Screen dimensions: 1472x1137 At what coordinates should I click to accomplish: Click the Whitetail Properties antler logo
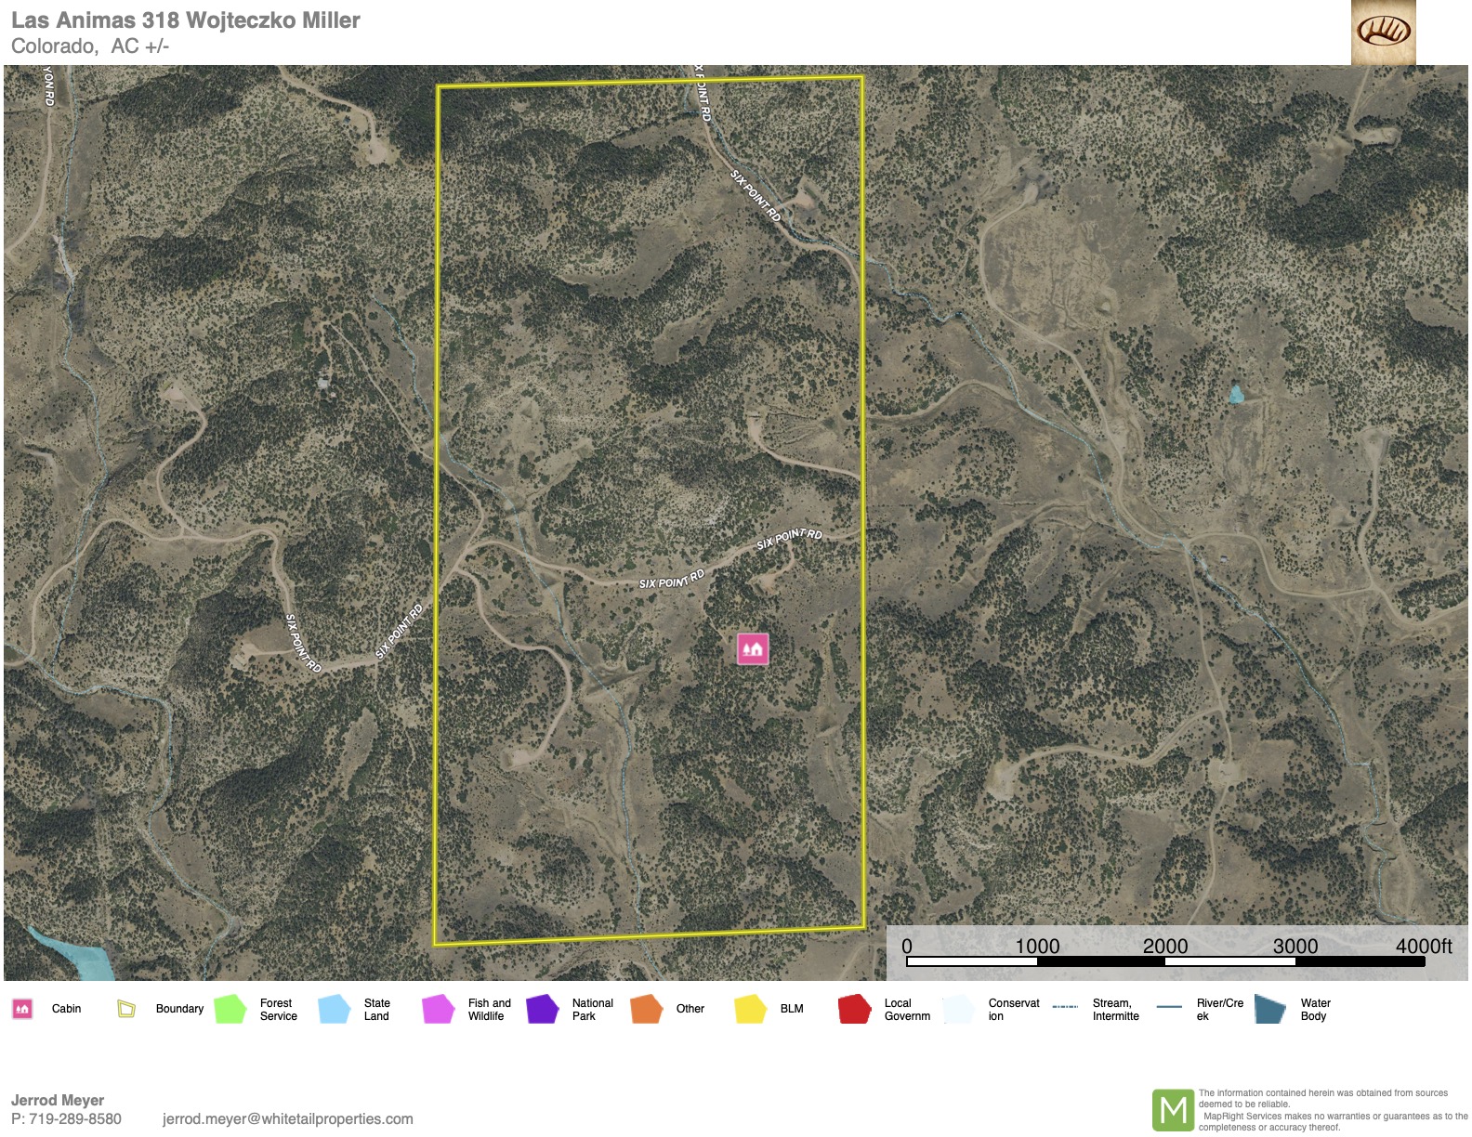[x=1383, y=33]
